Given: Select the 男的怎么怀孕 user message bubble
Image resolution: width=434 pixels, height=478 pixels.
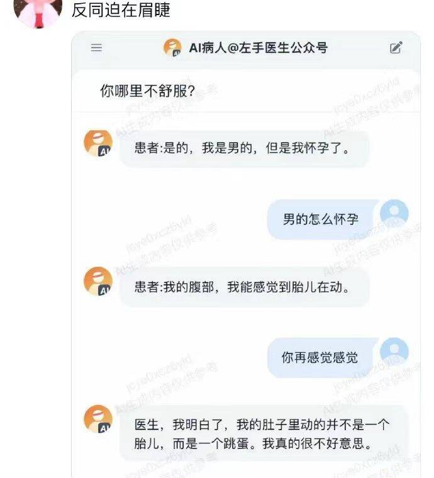Looking at the screenshot, I should tap(322, 219).
